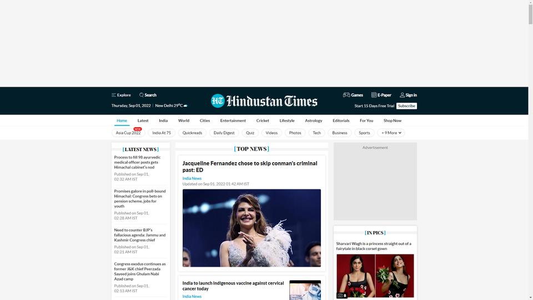533x300 pixels.
Task: Click India News tag under Jacqueline headline
Action: pos(192,178)
